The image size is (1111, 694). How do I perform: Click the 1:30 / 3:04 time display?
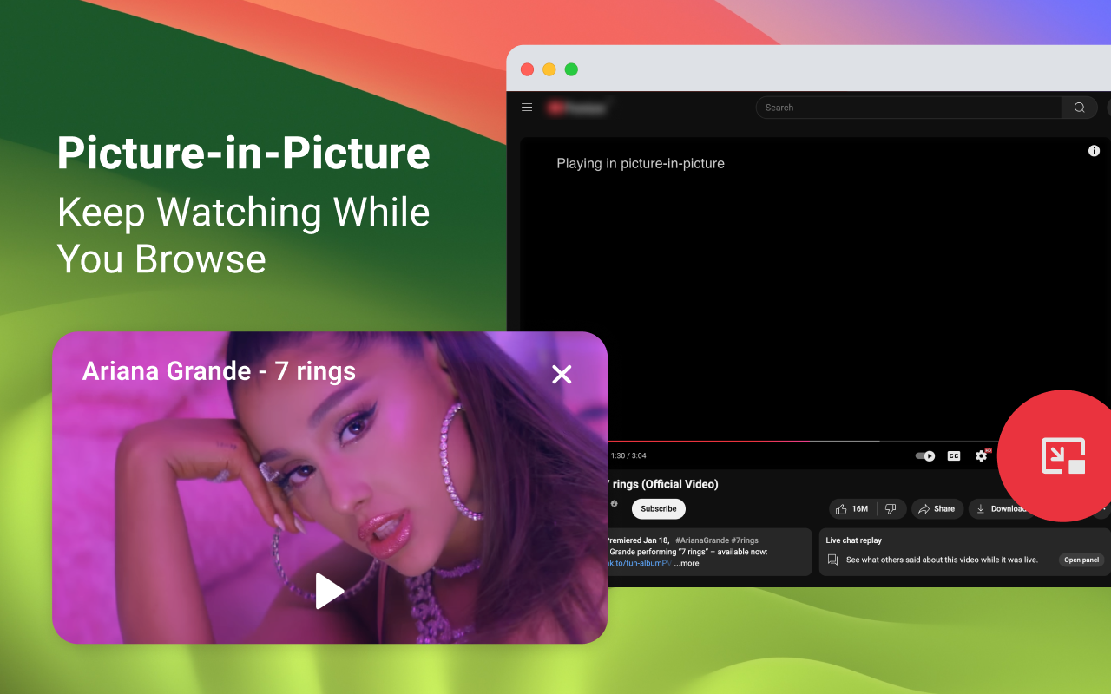tap(628, 455)
